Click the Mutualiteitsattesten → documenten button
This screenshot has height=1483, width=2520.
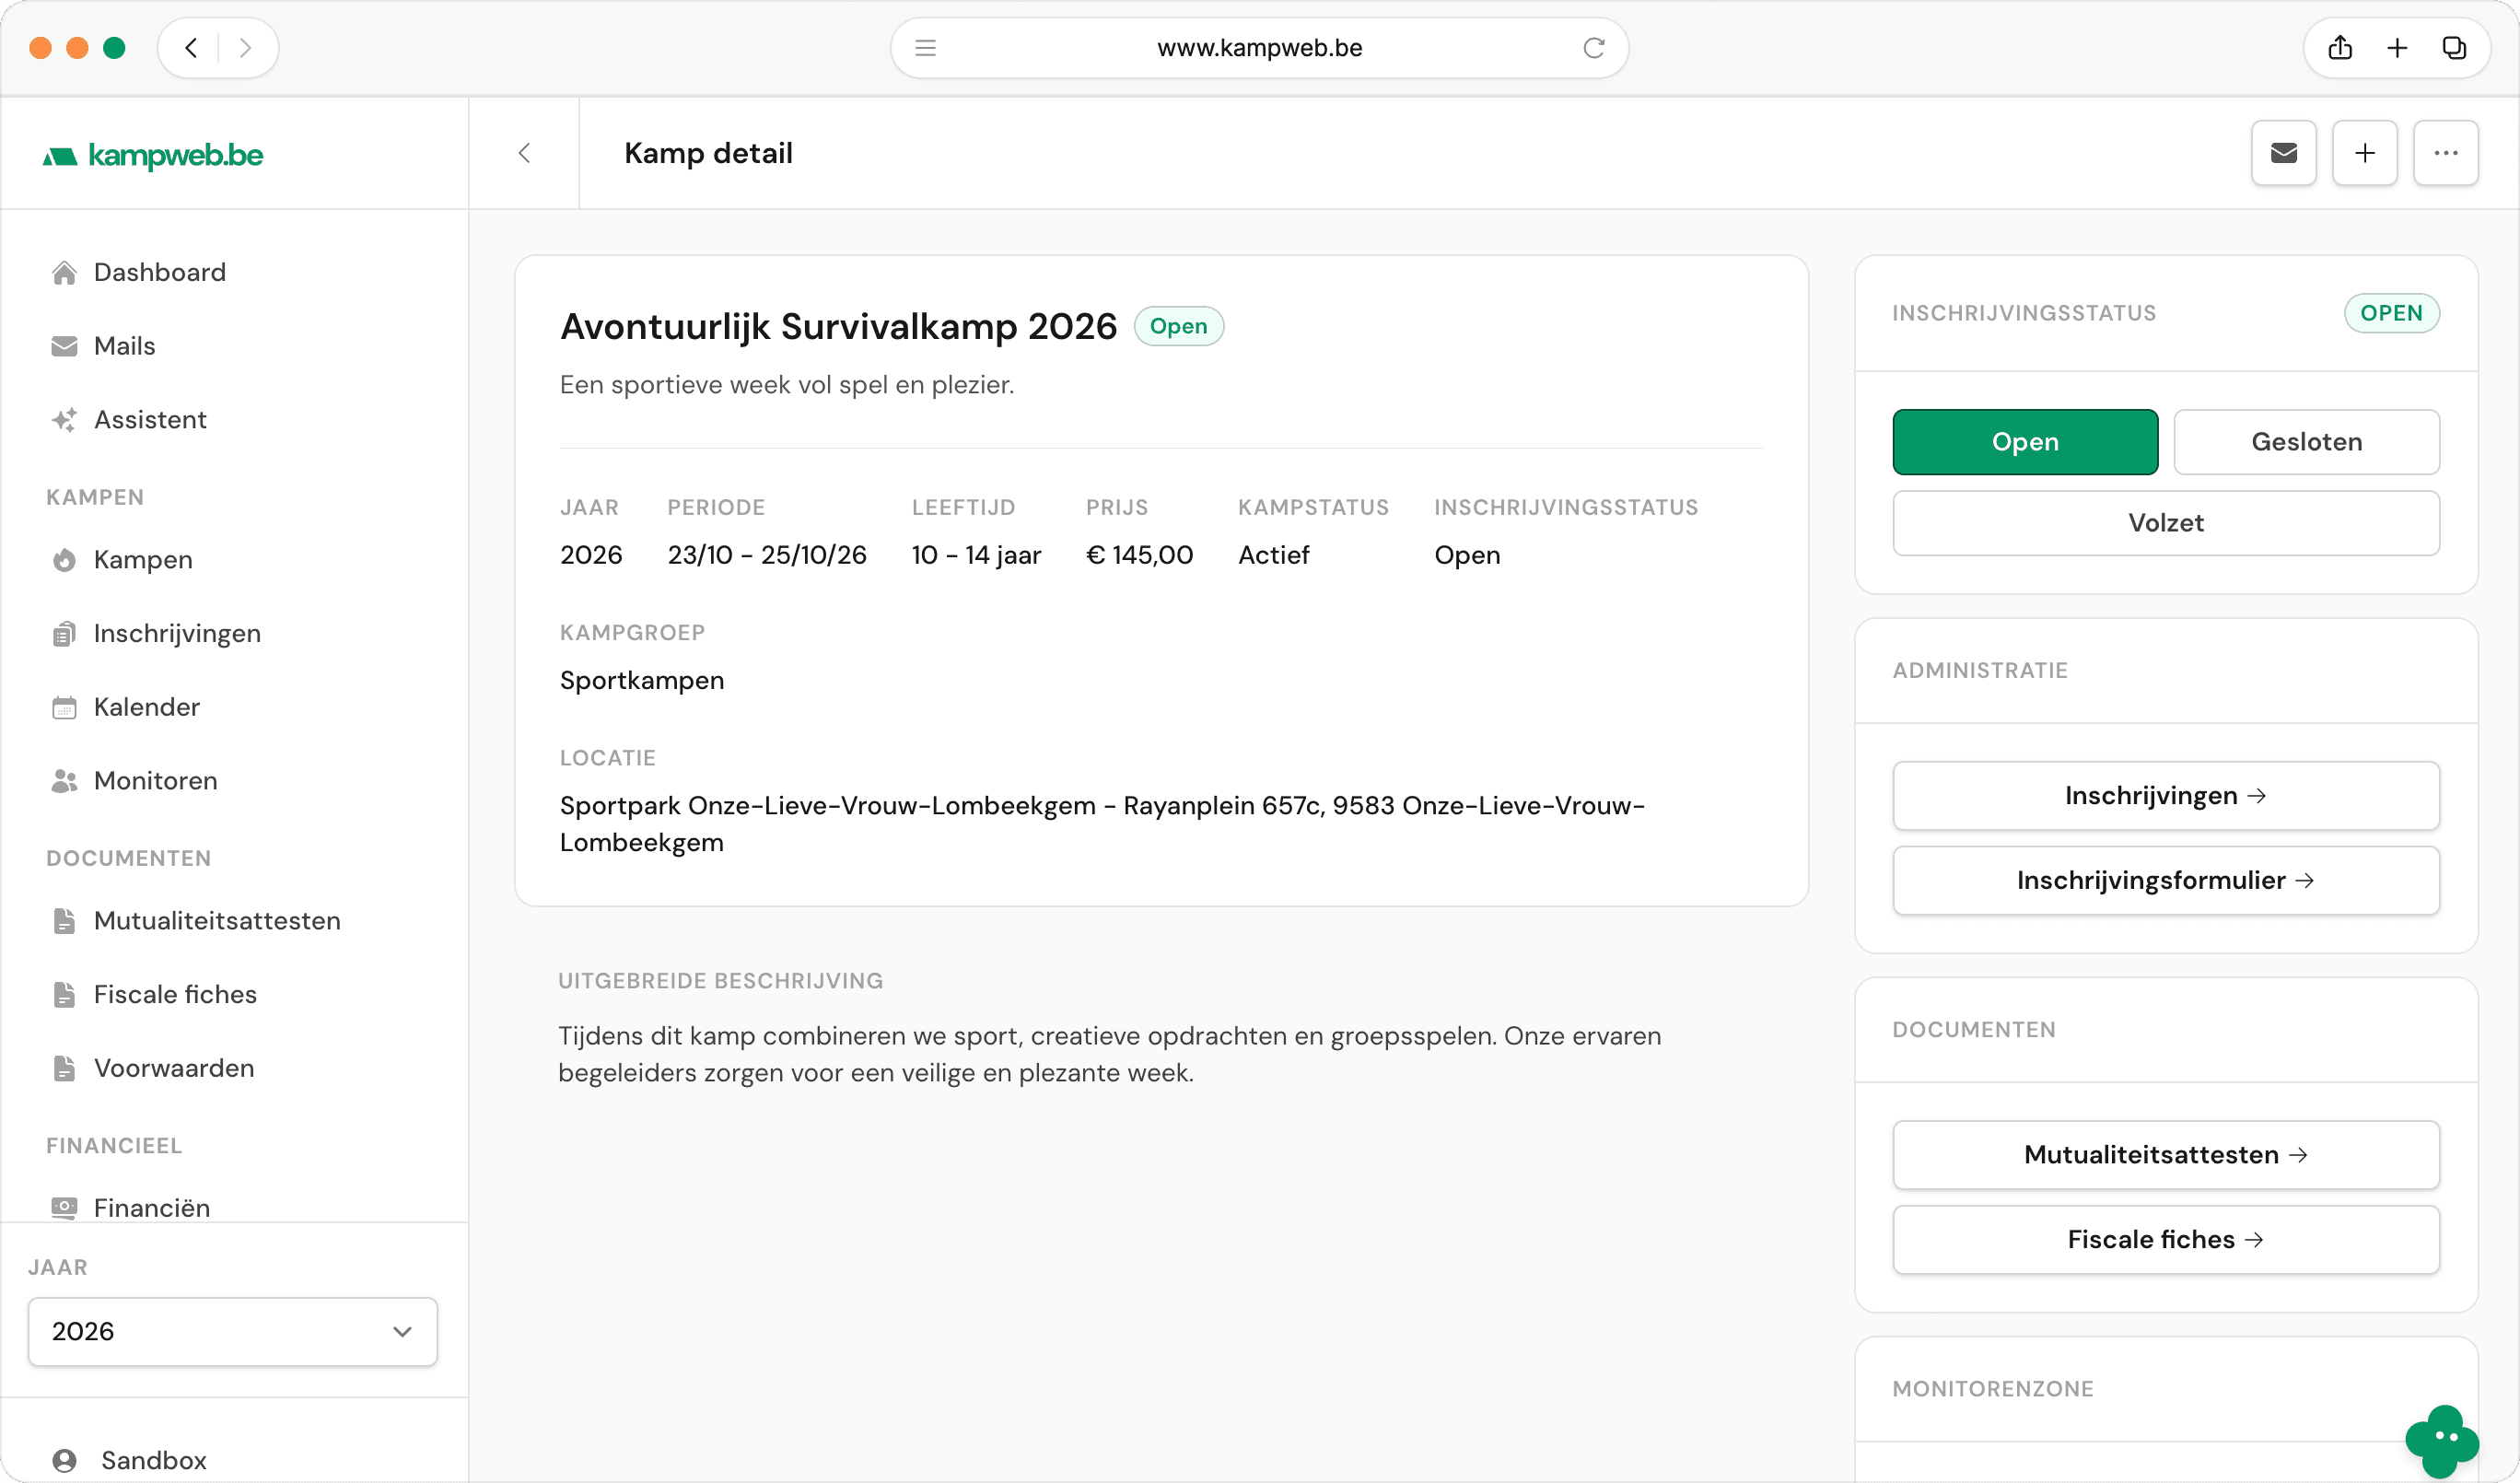click(2166, 1155)
